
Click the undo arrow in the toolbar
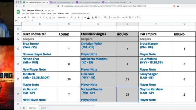coord(19,17)
